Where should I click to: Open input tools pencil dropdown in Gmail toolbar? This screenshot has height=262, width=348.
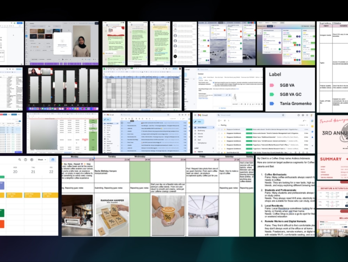(304, 121)
